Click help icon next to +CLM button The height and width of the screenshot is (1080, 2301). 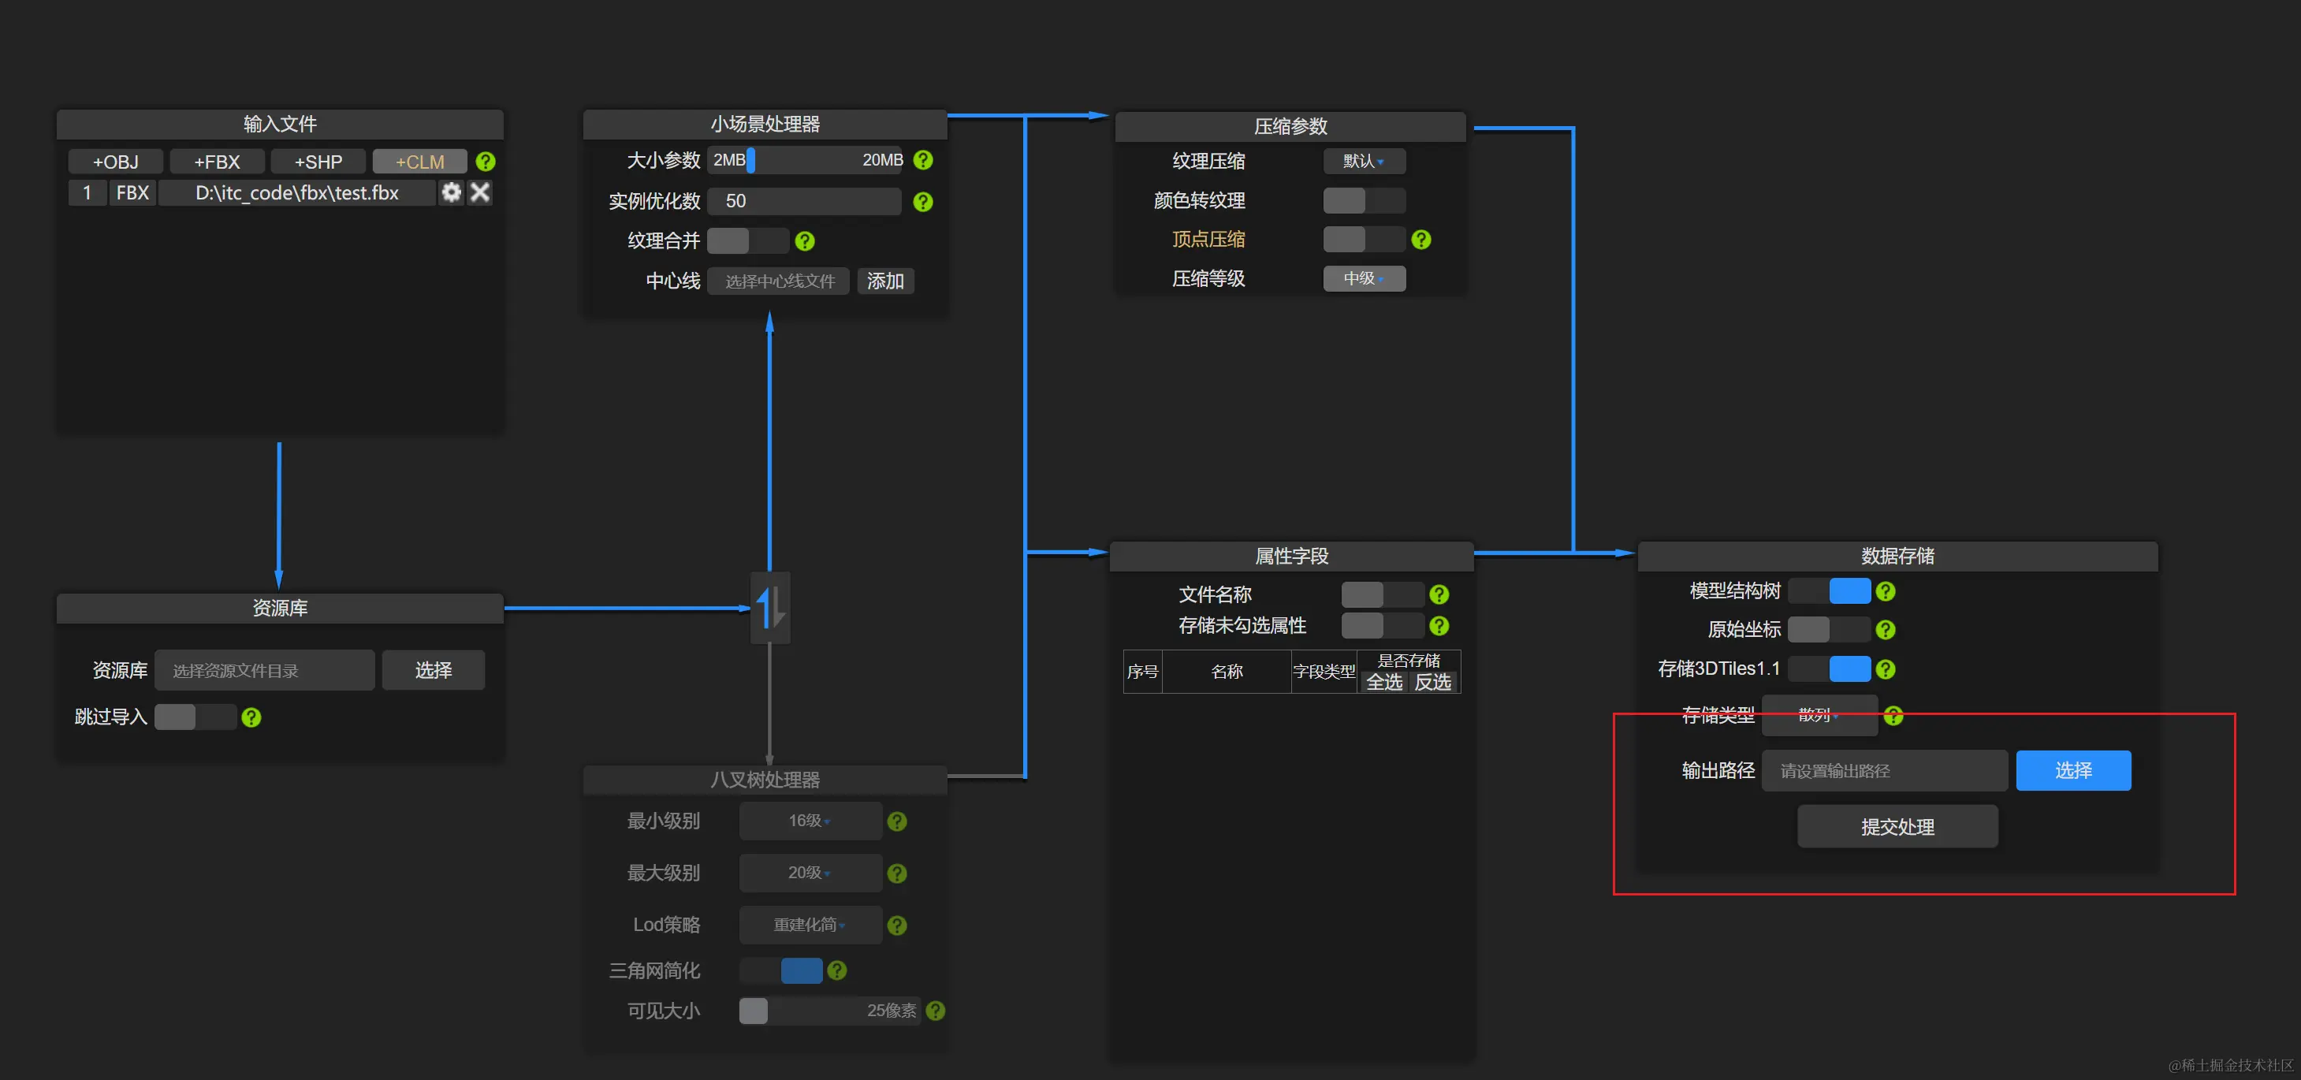(485, 162)
